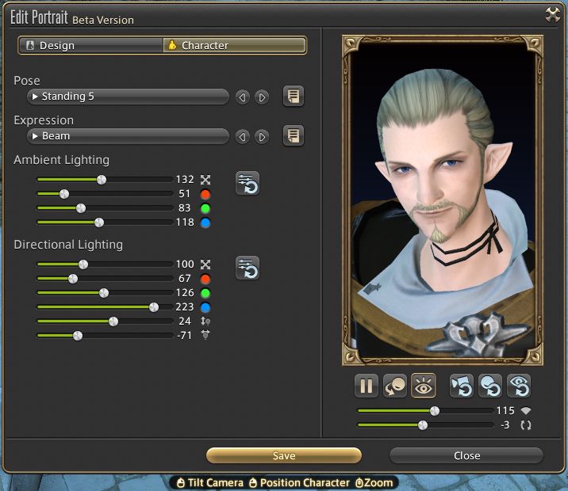
Task: Click the Close button
Action: pos(466,455)
